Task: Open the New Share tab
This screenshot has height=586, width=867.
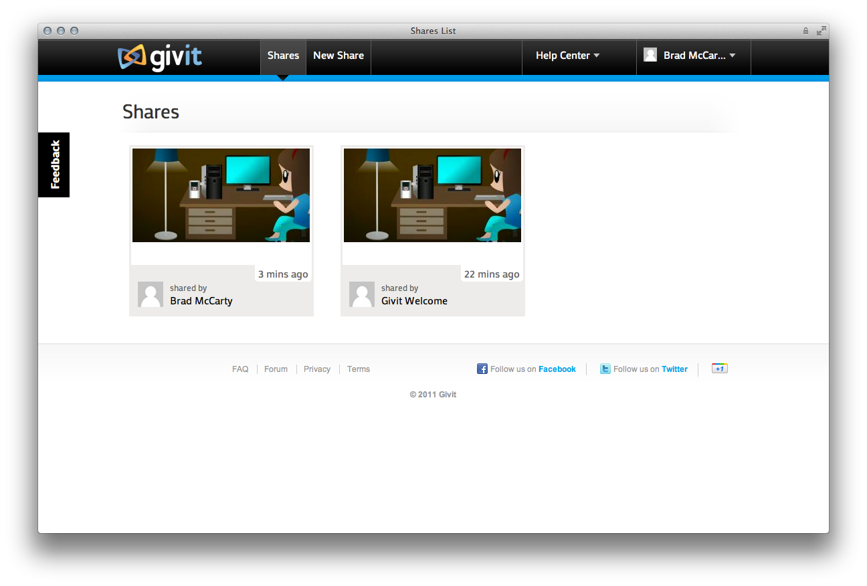Action: click(339, 57)
